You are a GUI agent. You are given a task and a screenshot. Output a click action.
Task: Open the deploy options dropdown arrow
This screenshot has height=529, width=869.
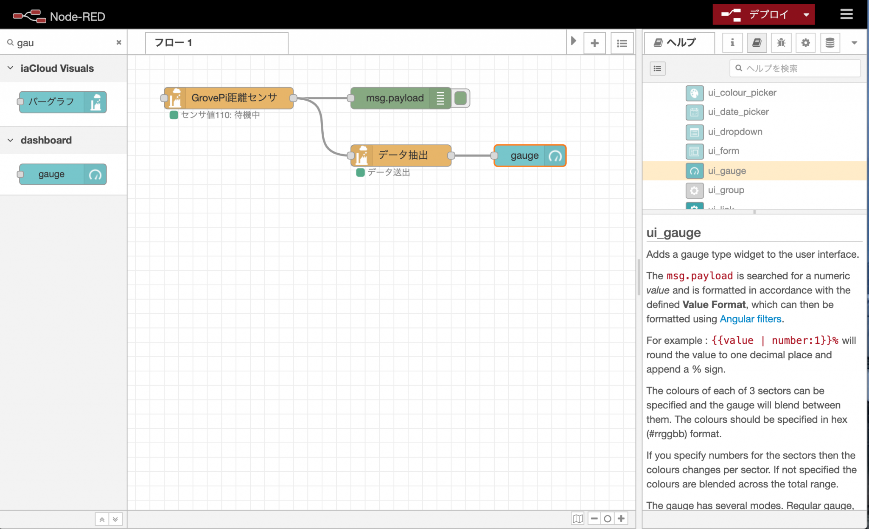coord(806,15)
